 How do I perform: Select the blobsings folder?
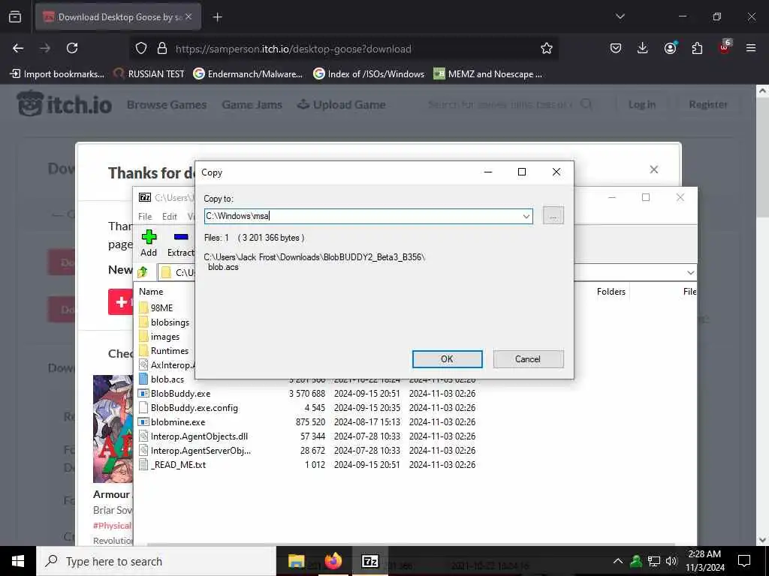(170, 322)
